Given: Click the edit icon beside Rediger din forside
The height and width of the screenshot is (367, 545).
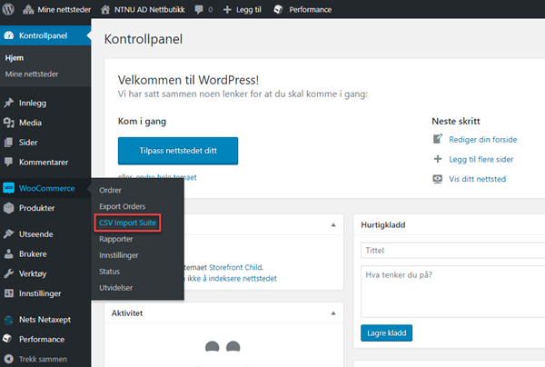Looking at the screenshot, I should [x=438, y=139].
